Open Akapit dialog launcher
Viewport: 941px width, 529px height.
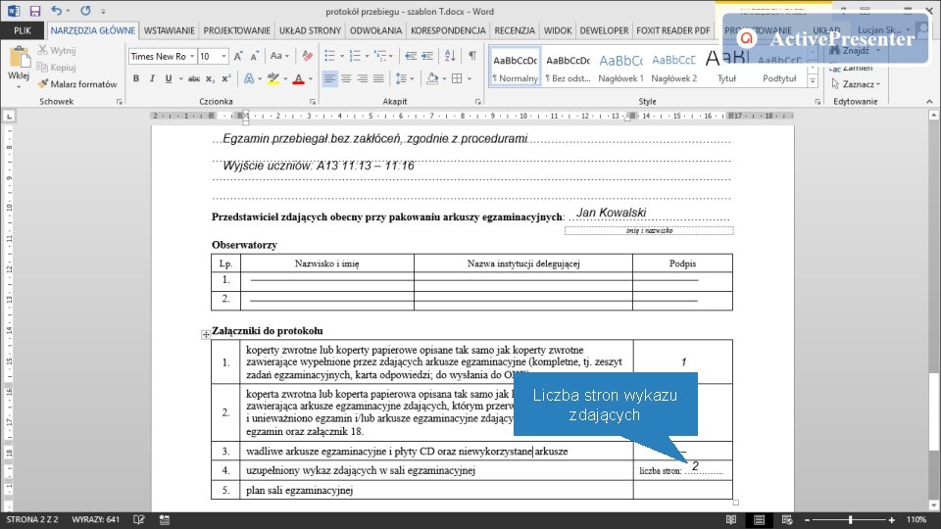[477, 102]
